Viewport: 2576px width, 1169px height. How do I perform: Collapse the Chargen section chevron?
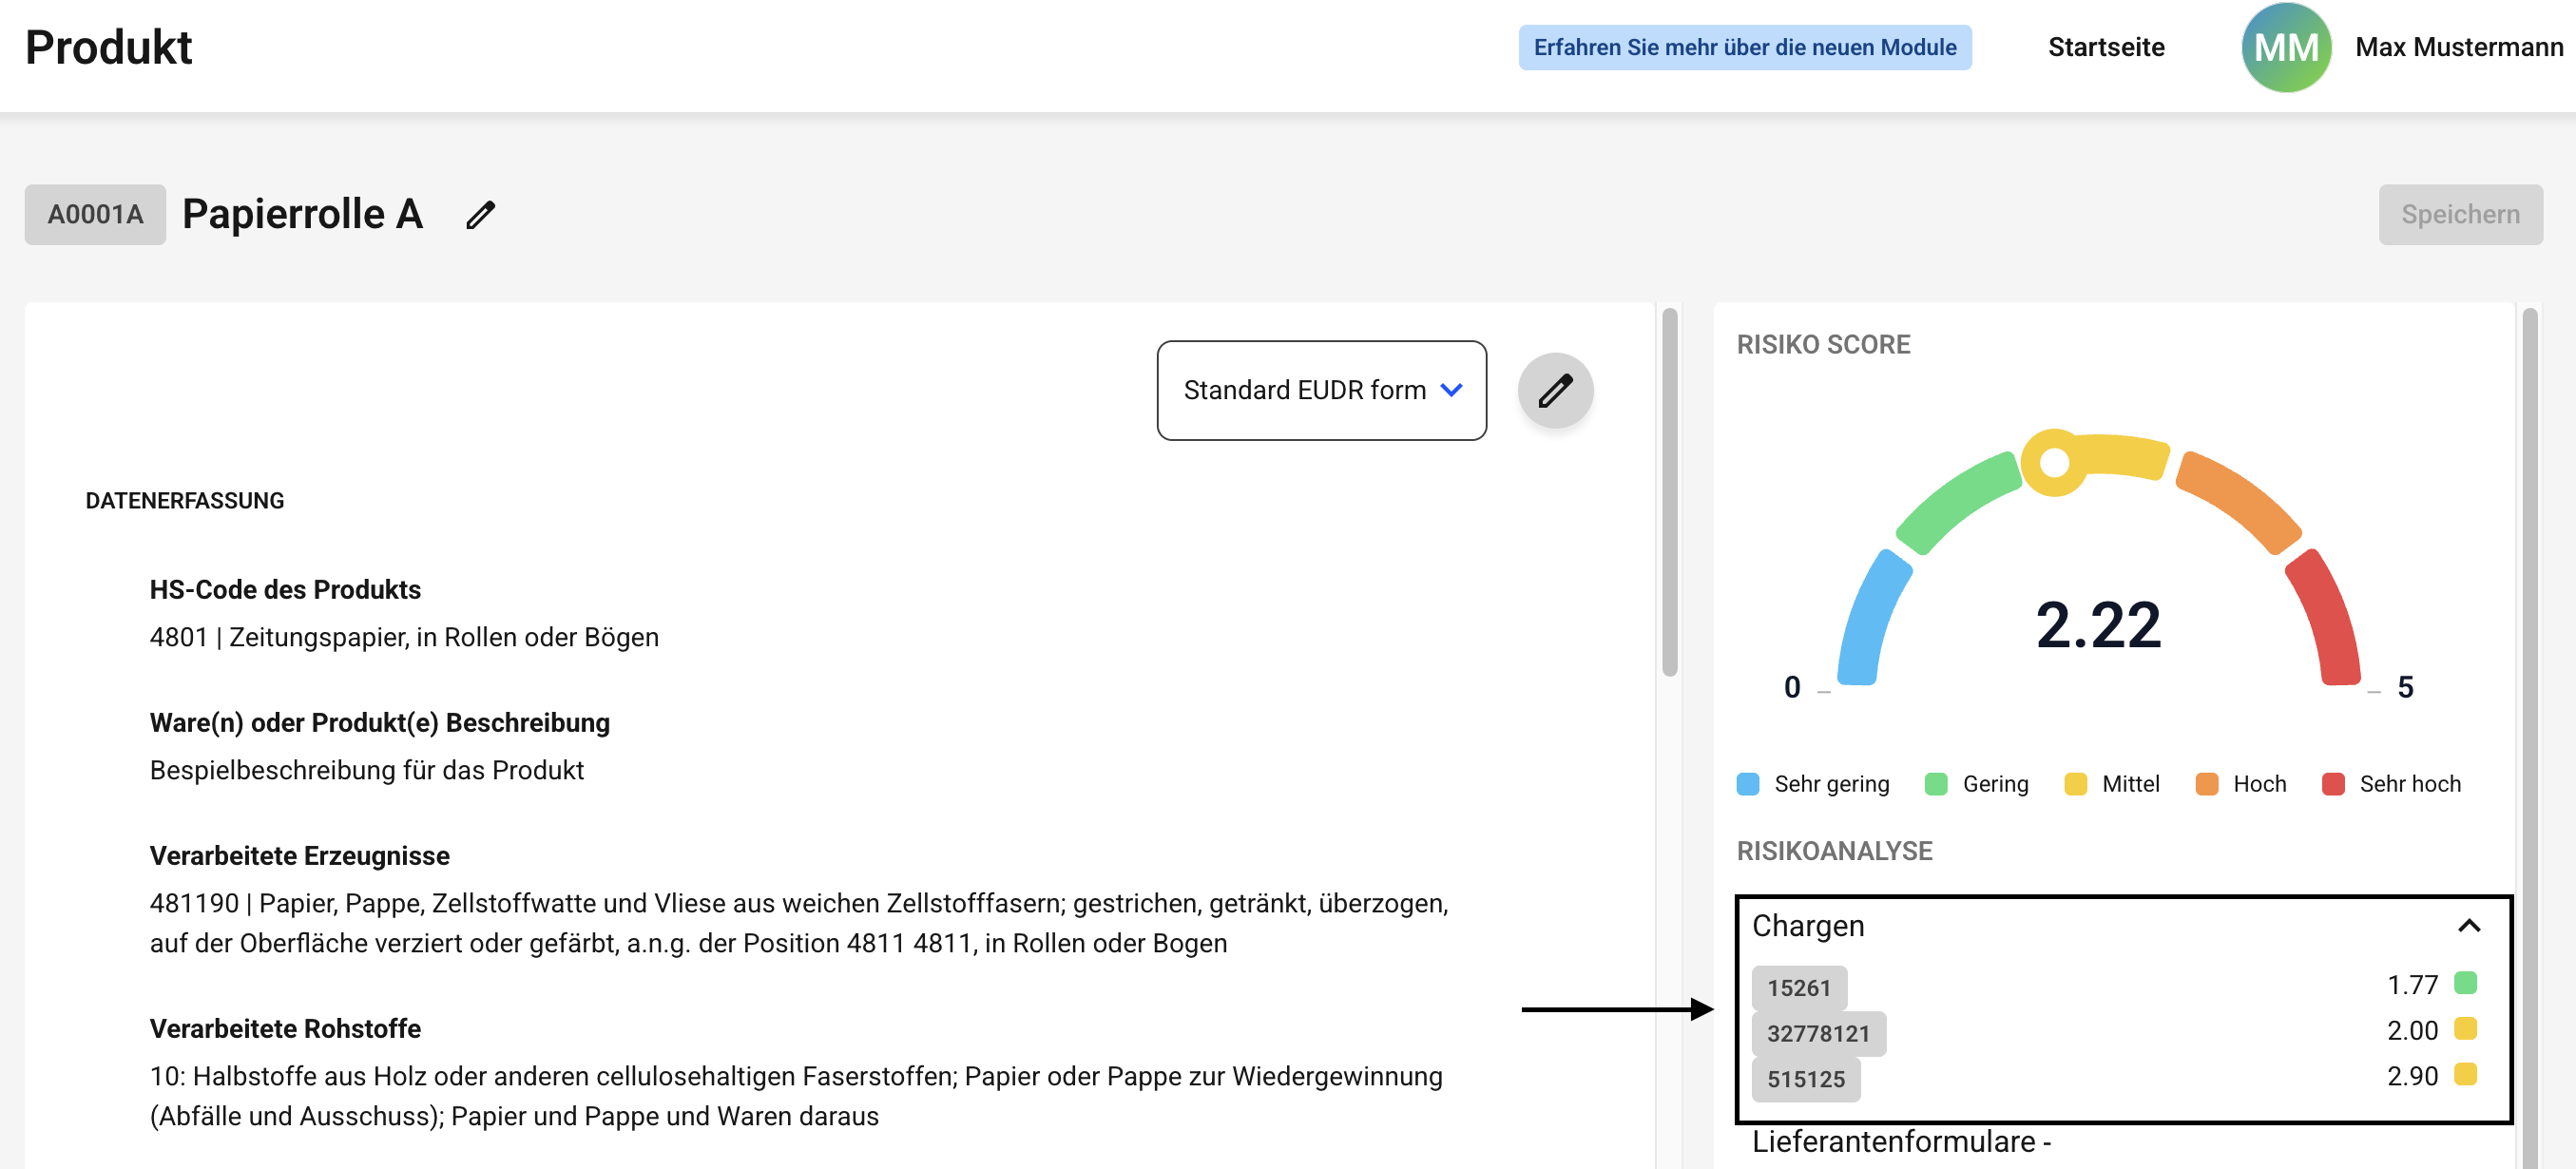tap(2469, 926)
